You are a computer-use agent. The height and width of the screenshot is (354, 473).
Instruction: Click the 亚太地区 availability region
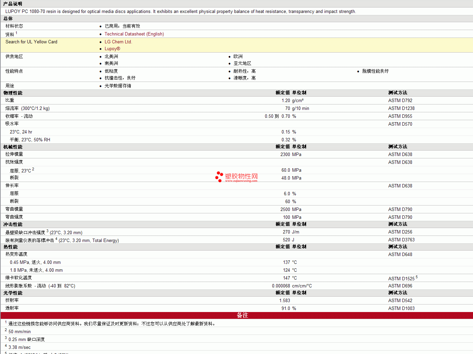tap(242, 63)
